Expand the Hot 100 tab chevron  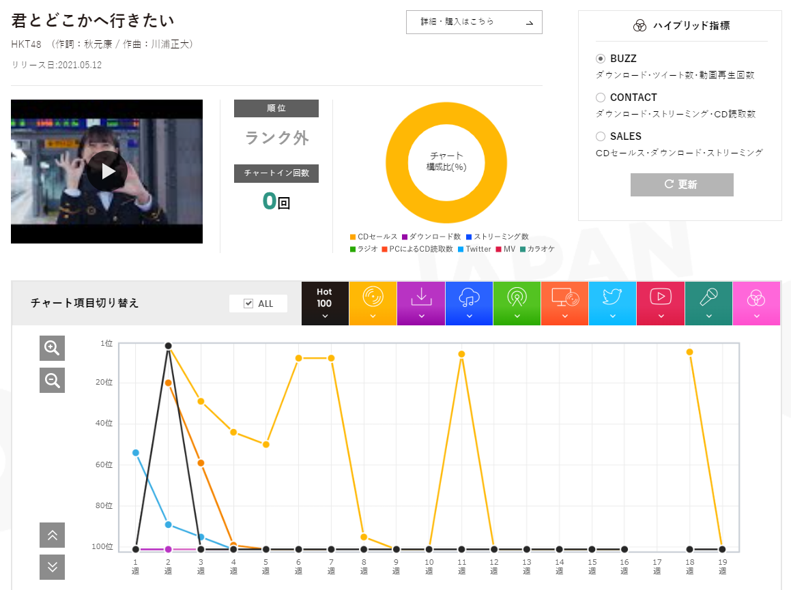[325, 316]
